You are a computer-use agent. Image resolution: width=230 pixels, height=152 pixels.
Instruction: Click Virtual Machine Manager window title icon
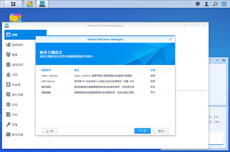click(7, 25)
